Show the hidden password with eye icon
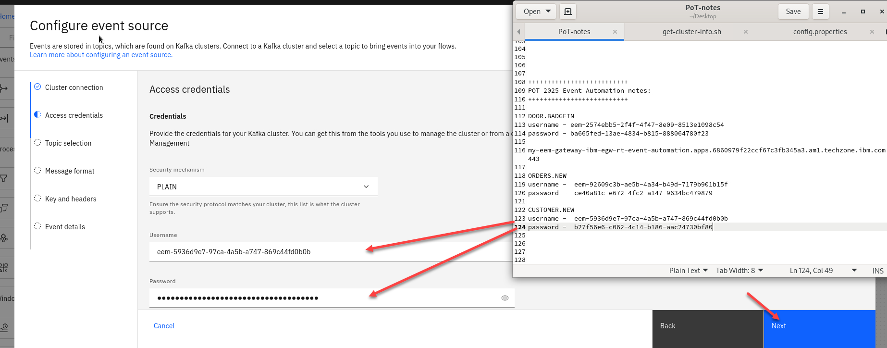 pos(505,298)
